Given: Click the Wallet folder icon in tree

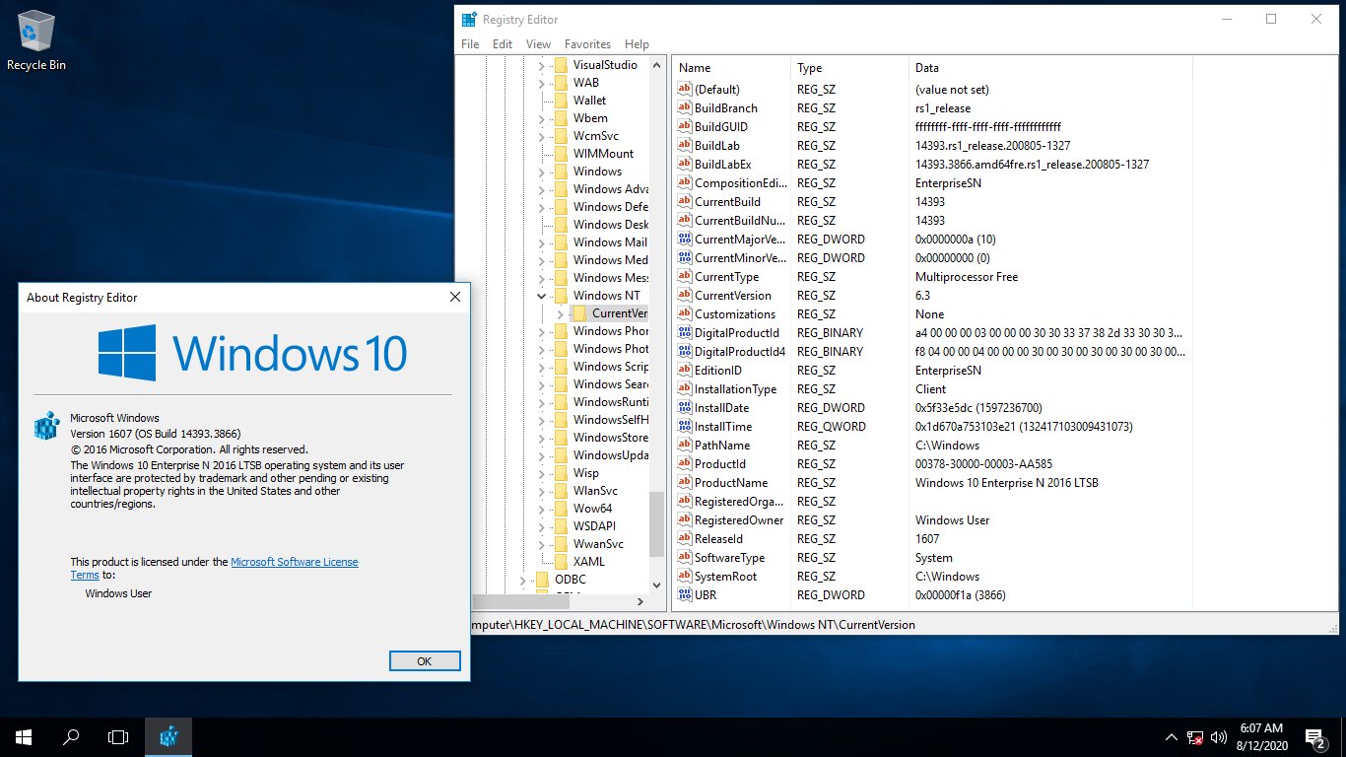Looking at the screenshot, I should click(561, 101).
